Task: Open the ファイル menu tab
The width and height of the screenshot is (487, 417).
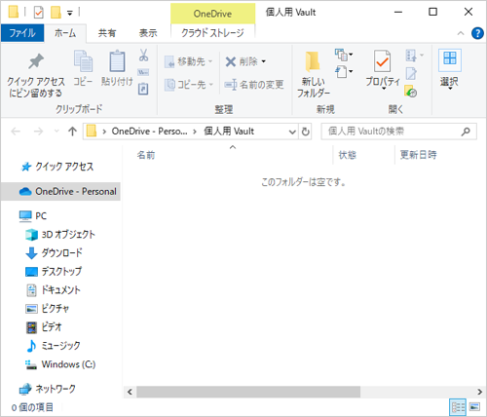Action: (x=22, y=33)
